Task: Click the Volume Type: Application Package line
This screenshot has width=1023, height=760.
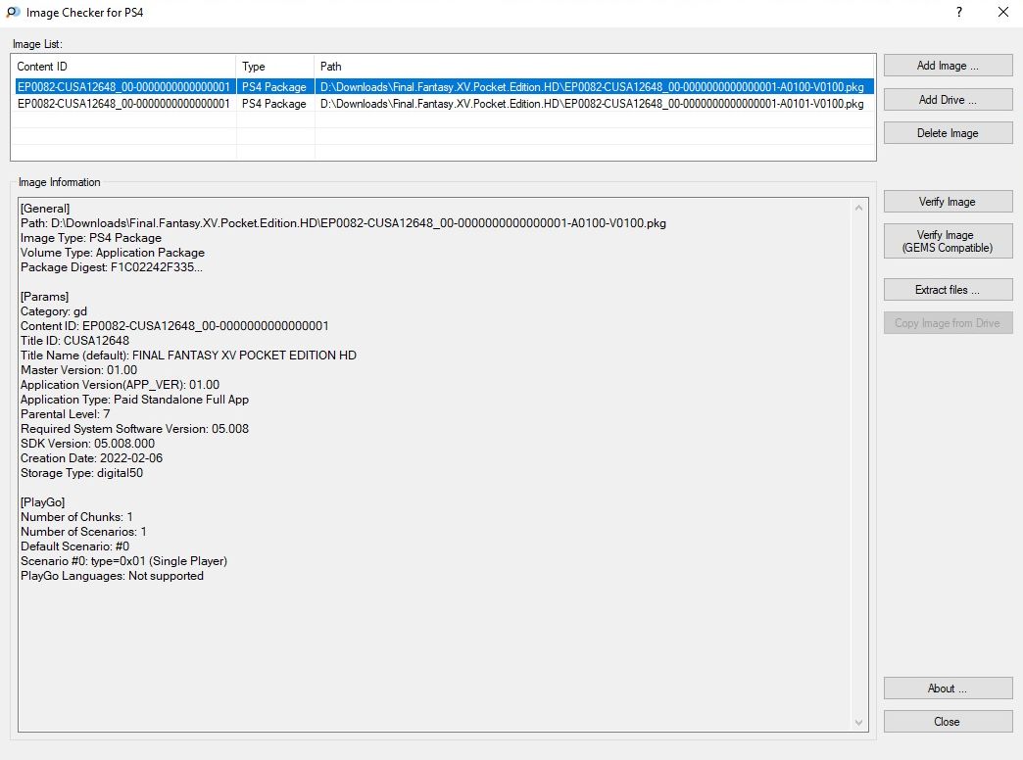Action: coord(113,253)
